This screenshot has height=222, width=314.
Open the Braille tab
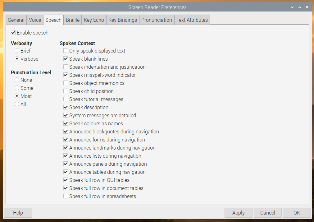[72, 20]
